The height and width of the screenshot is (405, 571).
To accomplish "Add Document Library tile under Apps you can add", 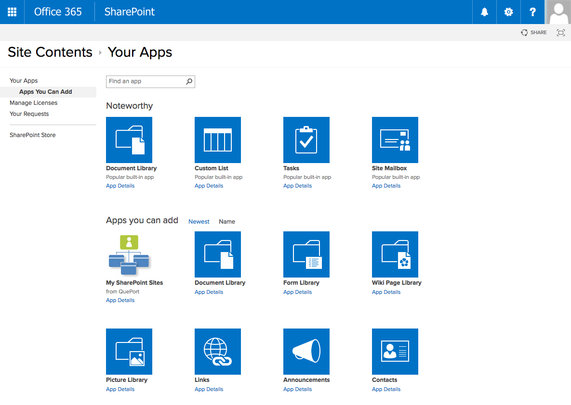I will click(218, 254).
